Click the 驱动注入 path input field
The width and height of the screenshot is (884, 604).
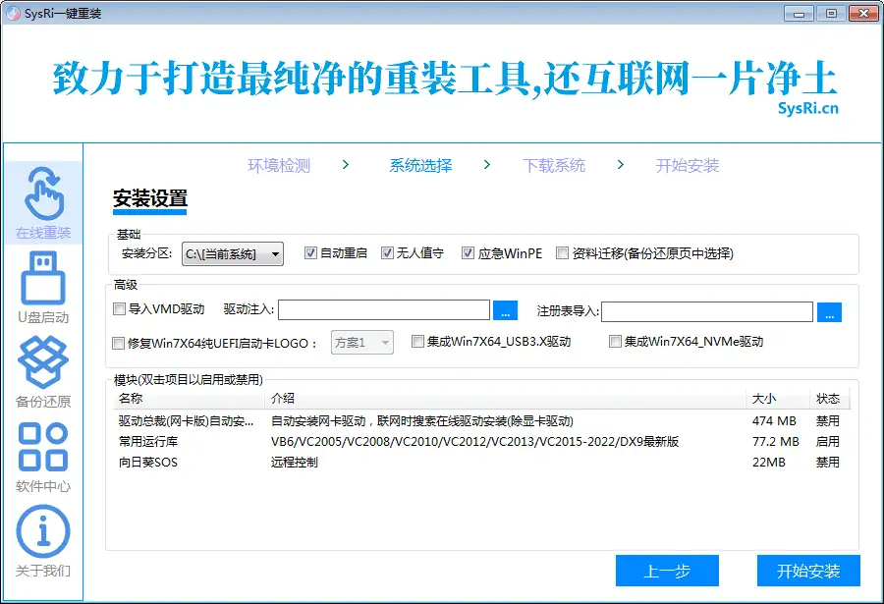click(384, 310)
